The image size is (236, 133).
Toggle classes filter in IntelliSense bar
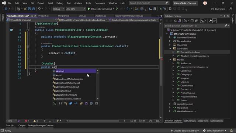[x=66, y=103]
